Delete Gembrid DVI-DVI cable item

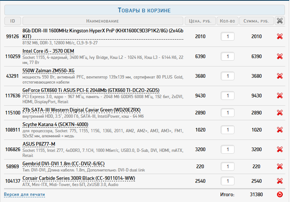(279, 166)
